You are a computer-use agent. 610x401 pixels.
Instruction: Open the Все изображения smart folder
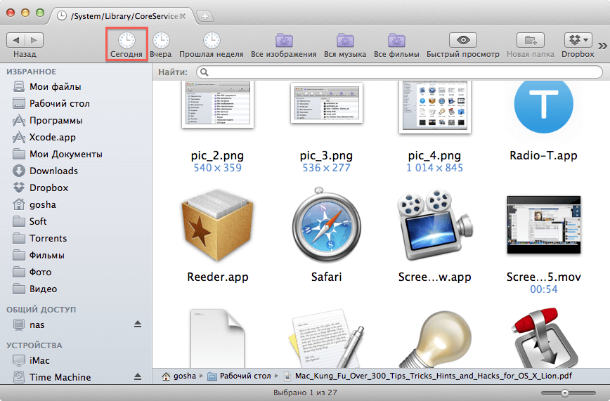[284, 40]
